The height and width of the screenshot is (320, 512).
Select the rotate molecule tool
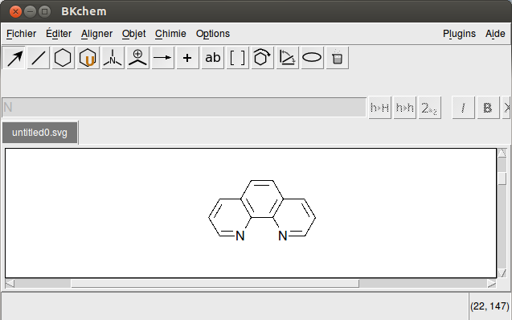click(x=262, y=58)
